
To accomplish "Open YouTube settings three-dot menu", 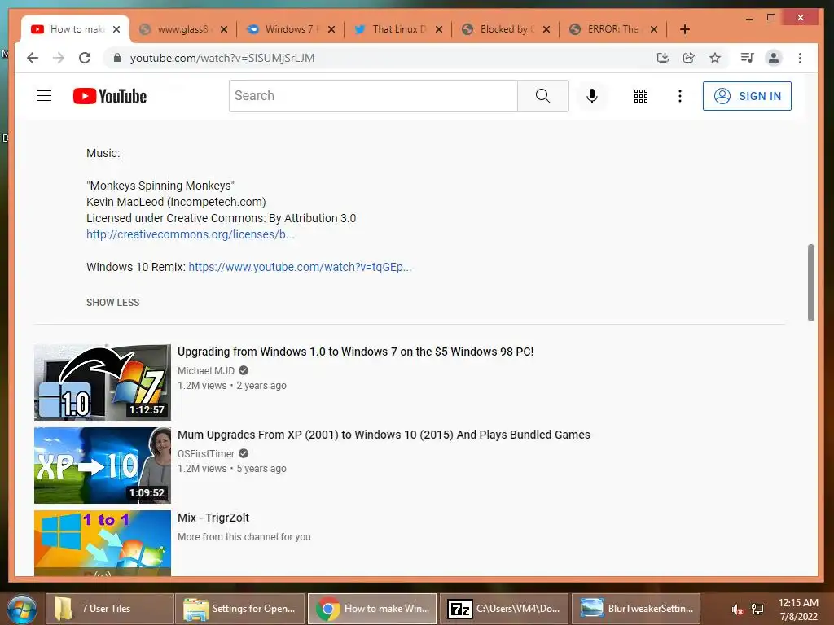I will [680, 96].
